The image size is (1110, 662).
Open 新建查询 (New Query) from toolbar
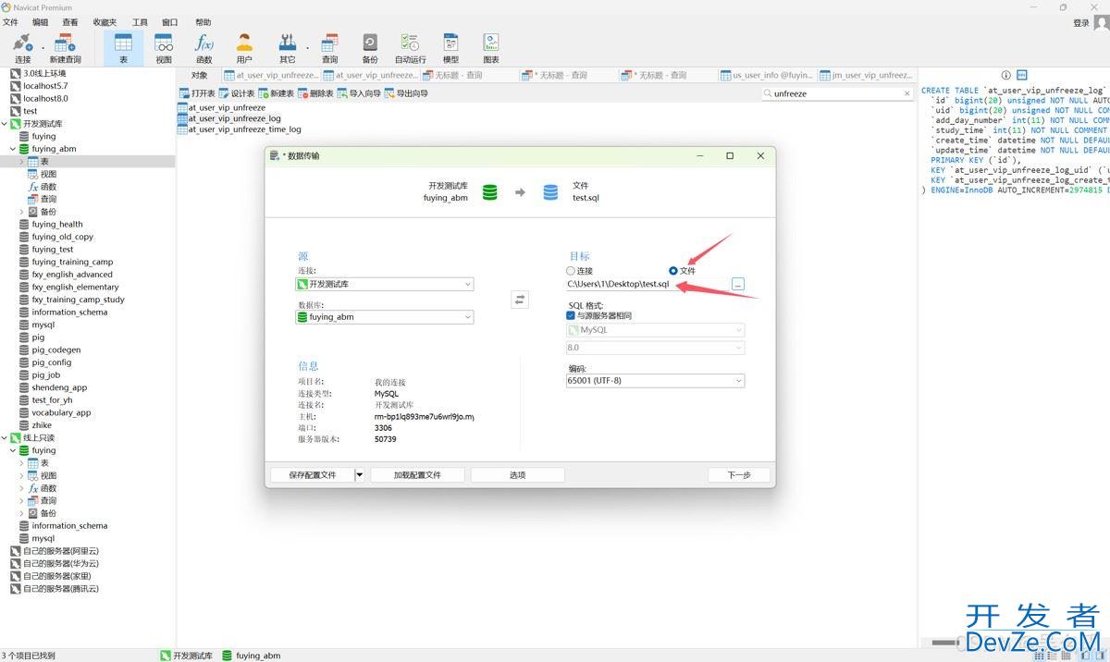pyautogui.click(x=65, y=47)
